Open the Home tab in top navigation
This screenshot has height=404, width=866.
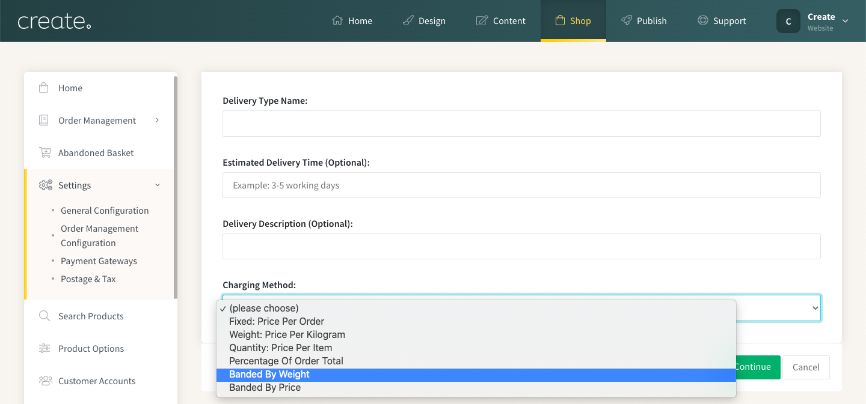[352, 21]
